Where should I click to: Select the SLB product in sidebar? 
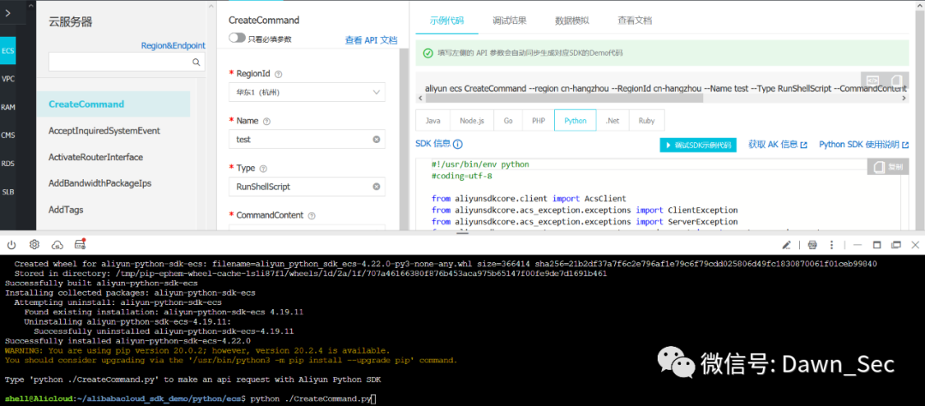pos(9,192)
